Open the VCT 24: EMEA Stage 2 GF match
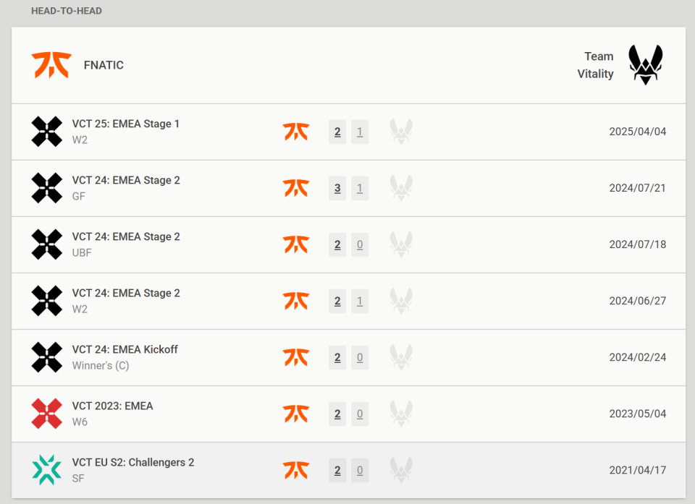This screenshot has height=504, width=695. pyautogui.click(x=126, y=180)
